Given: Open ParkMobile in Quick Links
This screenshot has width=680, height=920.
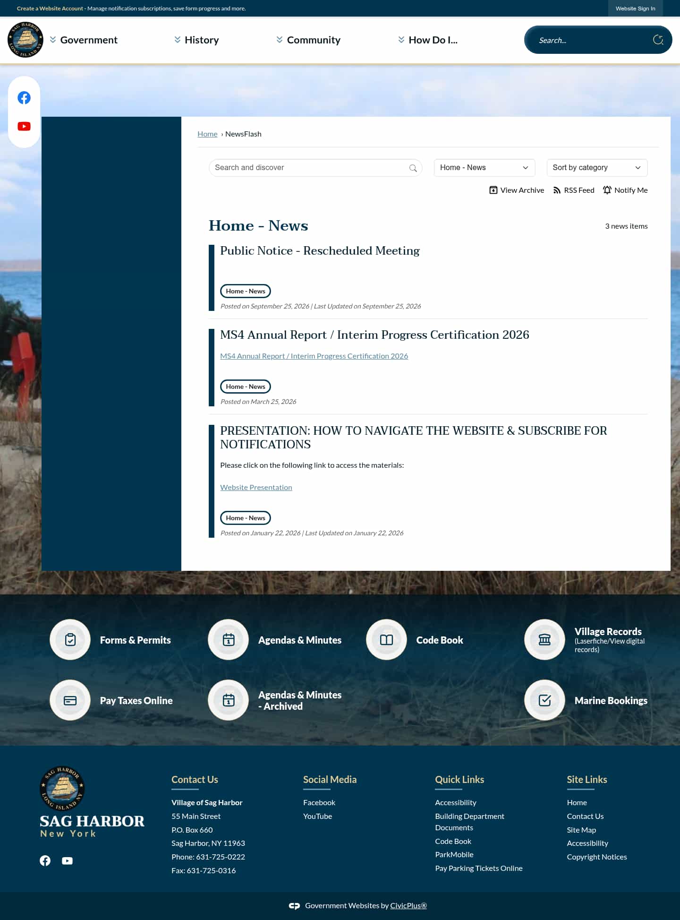Looking at the screenshot, I should point(454,854).
